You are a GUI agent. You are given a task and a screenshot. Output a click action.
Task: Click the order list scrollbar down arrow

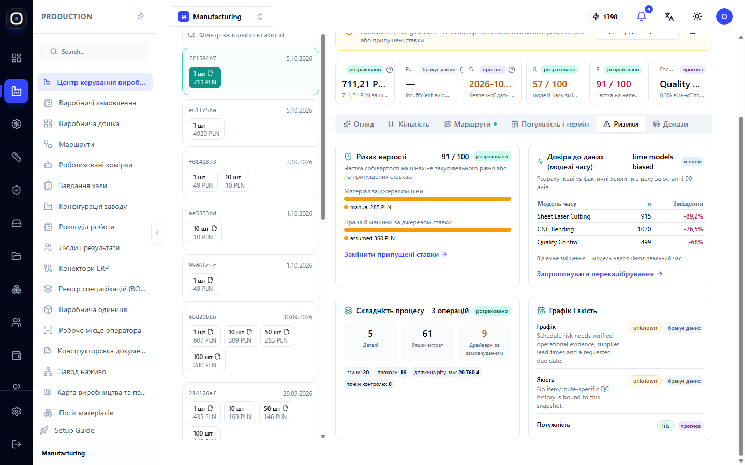323,437
